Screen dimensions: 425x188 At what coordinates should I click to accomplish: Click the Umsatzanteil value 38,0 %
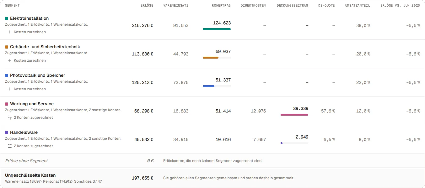[363, 25]
